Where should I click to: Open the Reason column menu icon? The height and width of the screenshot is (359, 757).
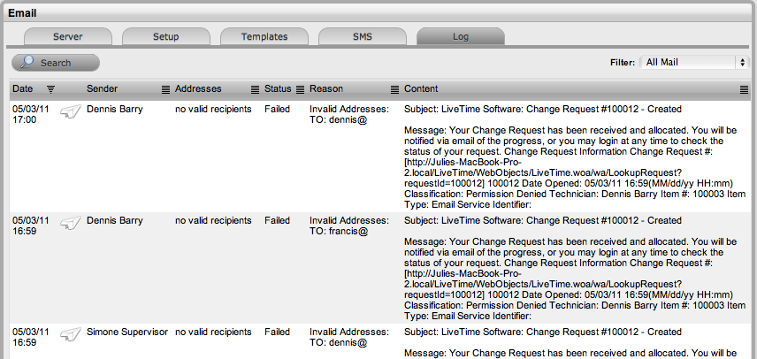(394, 89)
